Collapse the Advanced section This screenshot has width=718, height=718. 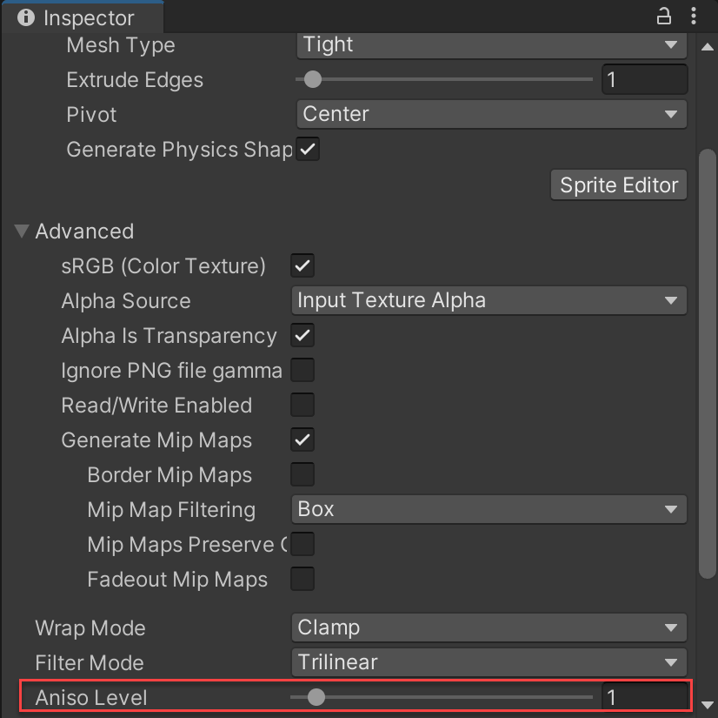(x=22, y=232)
